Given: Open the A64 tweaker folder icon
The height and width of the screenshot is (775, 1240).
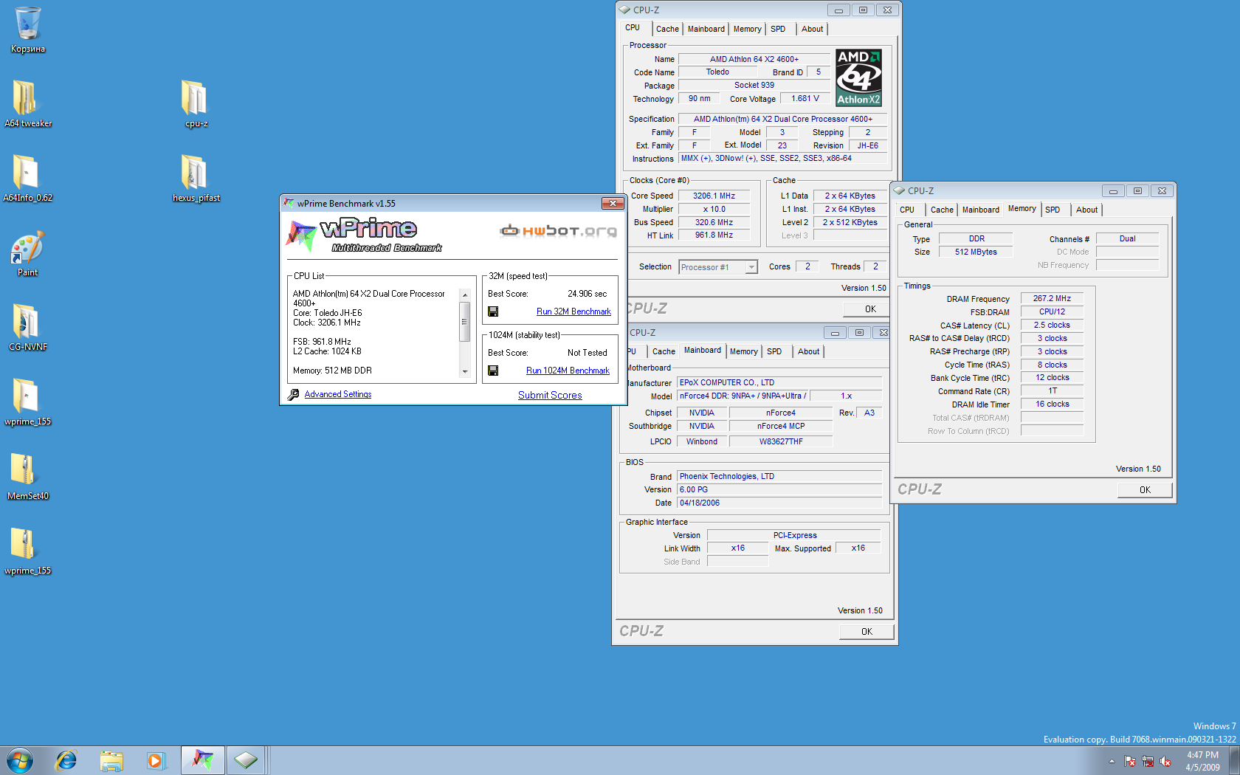Looking at the screenshot, I should point(27,103).
